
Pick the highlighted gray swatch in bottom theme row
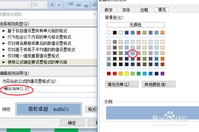coord(109,64)
